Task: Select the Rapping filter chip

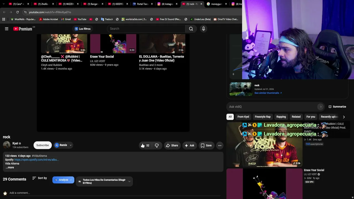Action: click(x=281, y=117)
